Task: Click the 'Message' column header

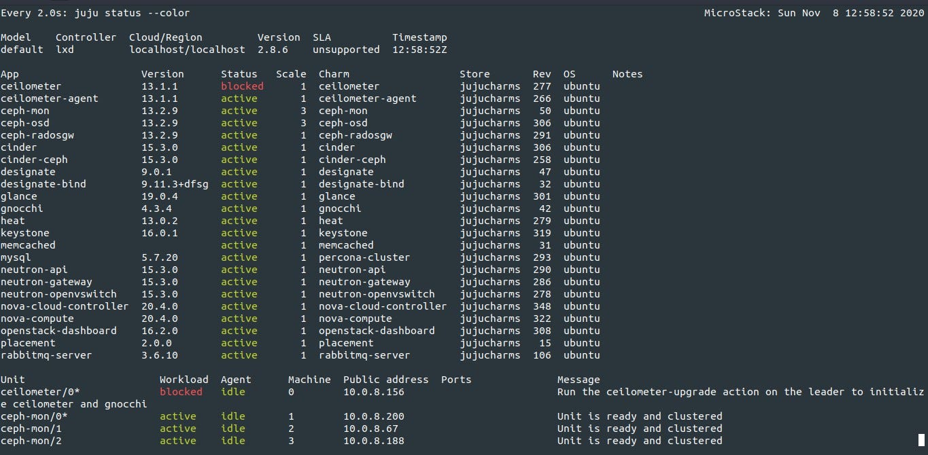Action: [x=579, y=380]
